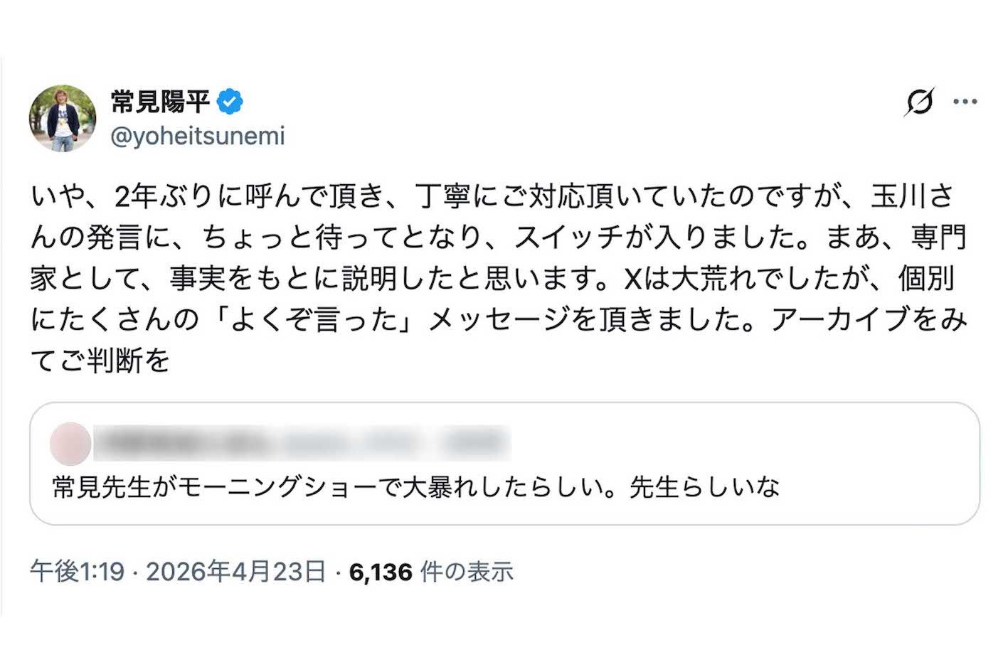Open the @yoheitsunemi handle link
Screen dimensions: 1008x672
198,136
